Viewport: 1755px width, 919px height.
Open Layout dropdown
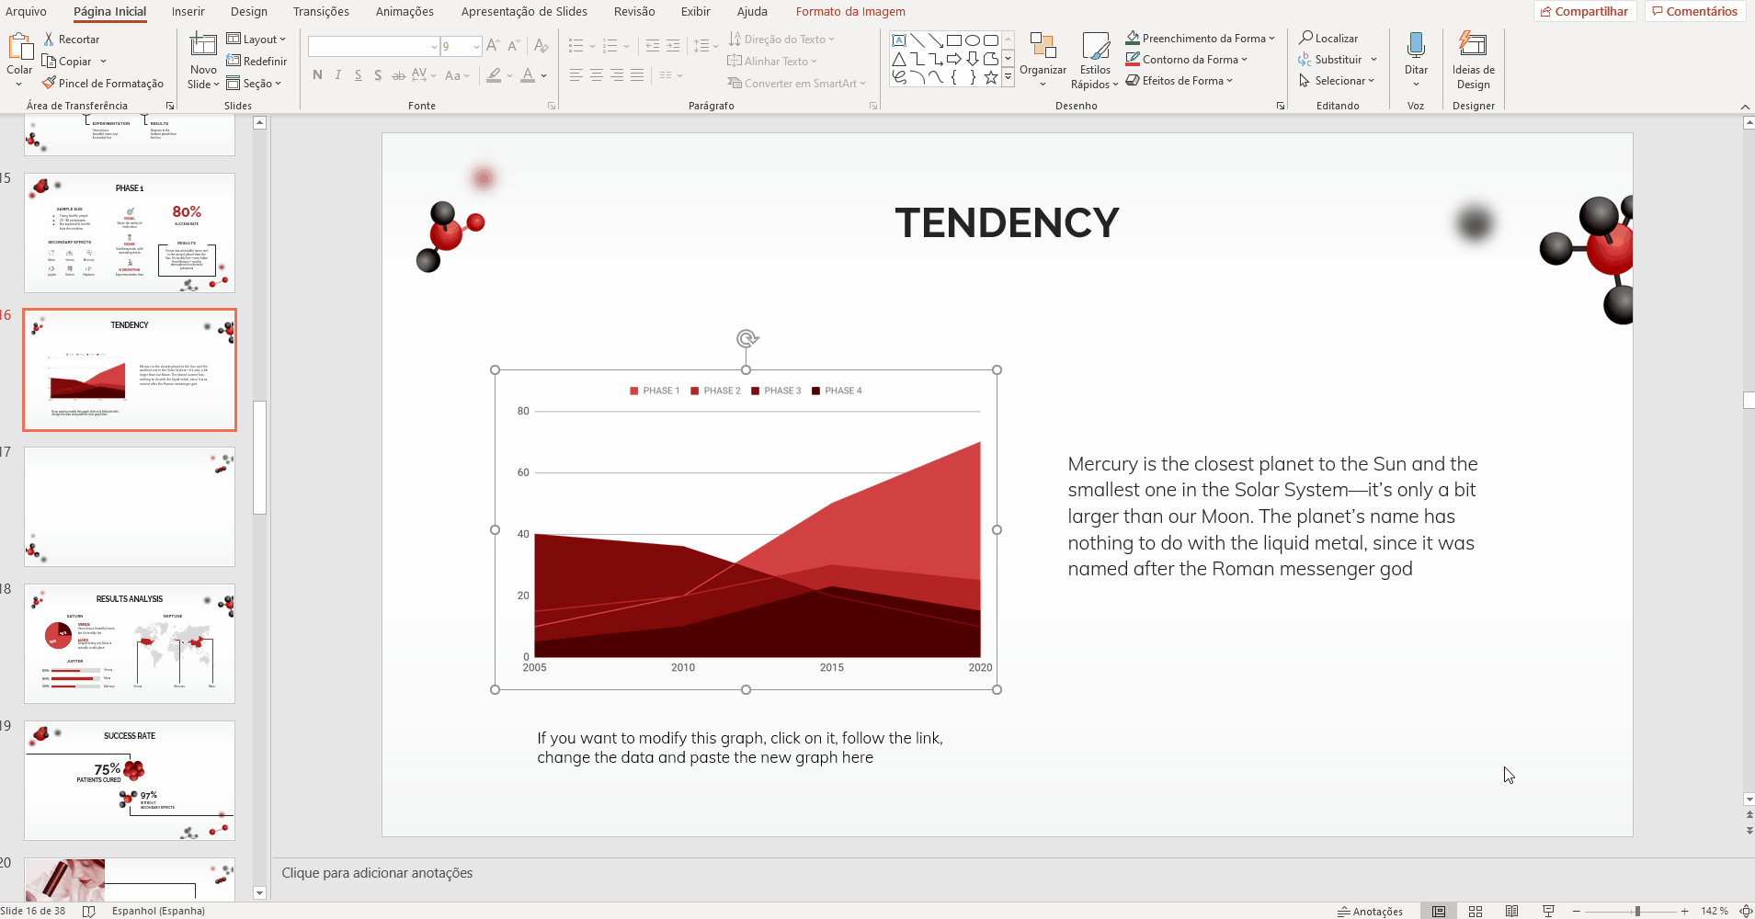[256, 39]
